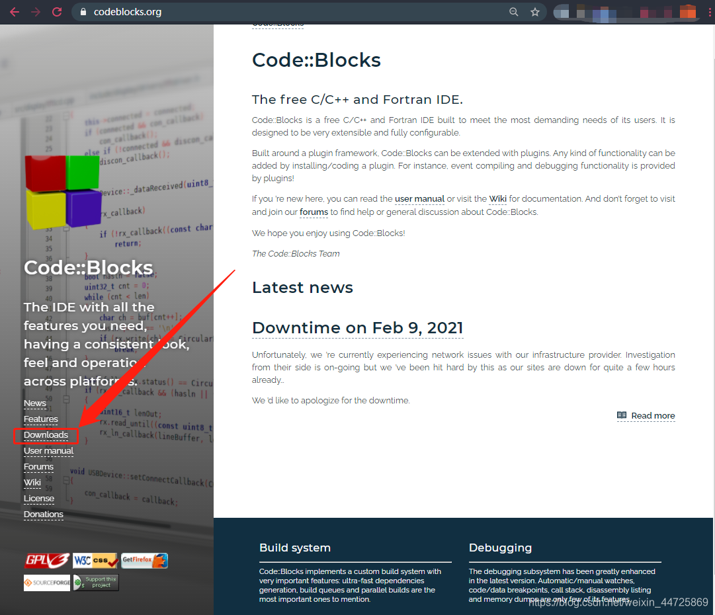Screen dimensions: 715x615
Task: Click the Build system footer heading
Action: [295, 548]
